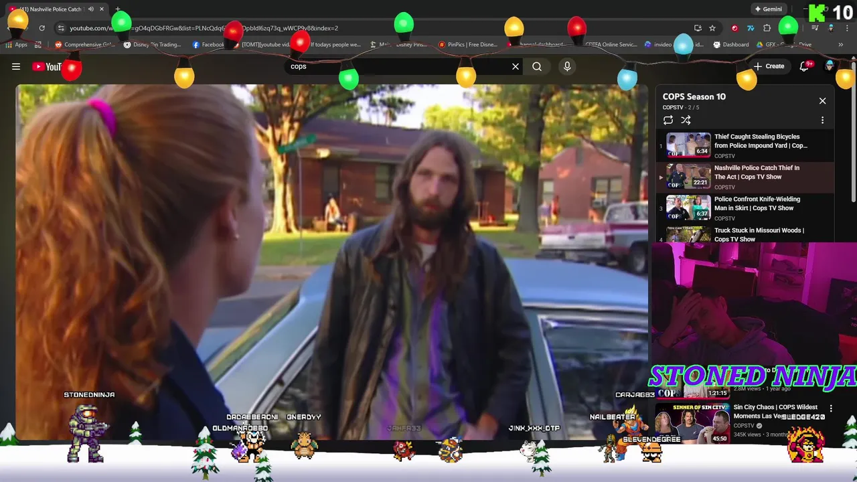
Task: Open the red circular extension icon
Action: pyautogui.click(x=734, y=28)
